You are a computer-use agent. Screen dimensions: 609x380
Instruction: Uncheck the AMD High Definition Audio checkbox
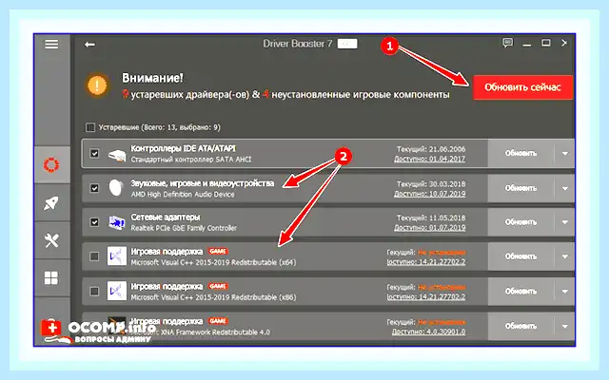point(94,188)
